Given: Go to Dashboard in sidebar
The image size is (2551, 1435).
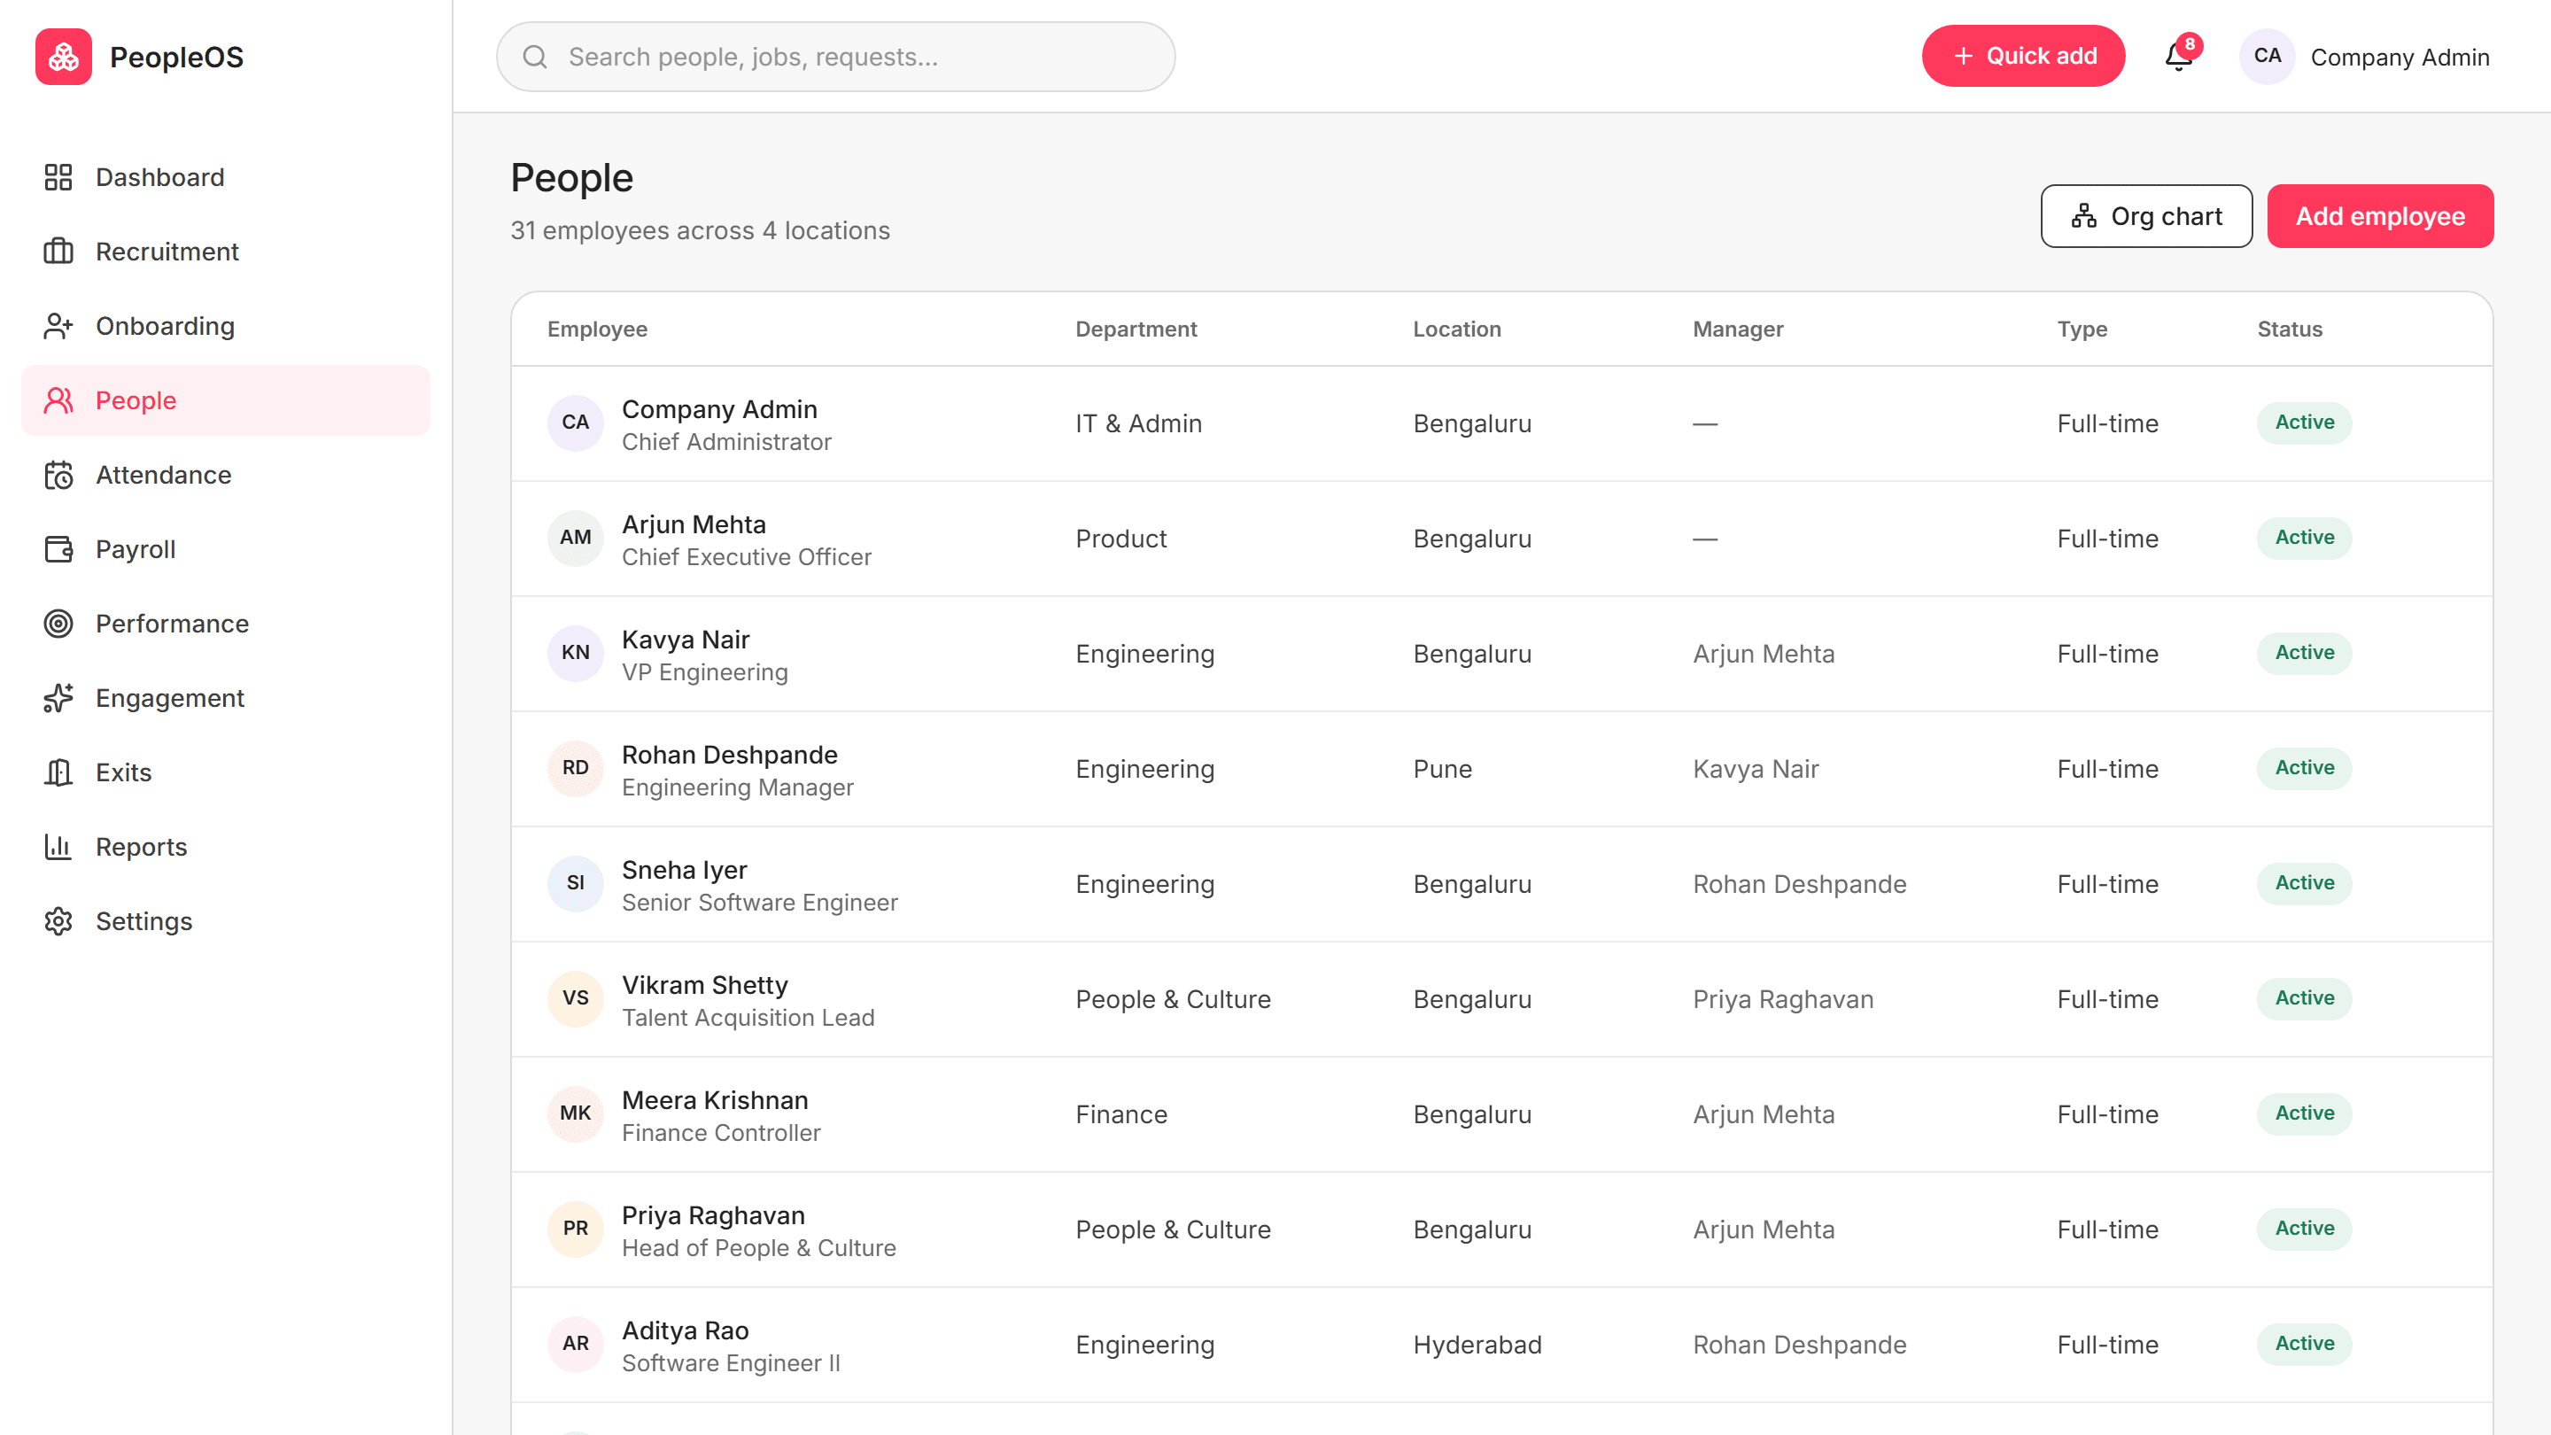Looking at the screenshot, I should [226, 177].
